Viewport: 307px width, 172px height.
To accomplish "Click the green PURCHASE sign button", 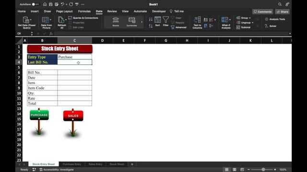I will 39,115.
